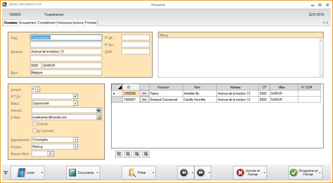Validate the VAT number with green check icon
This screenshot has width=333, height=183.
pos(75,96)
